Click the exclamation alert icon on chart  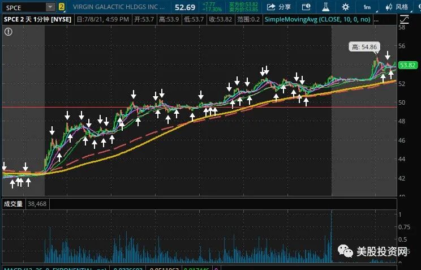click(x=8, y=32)
